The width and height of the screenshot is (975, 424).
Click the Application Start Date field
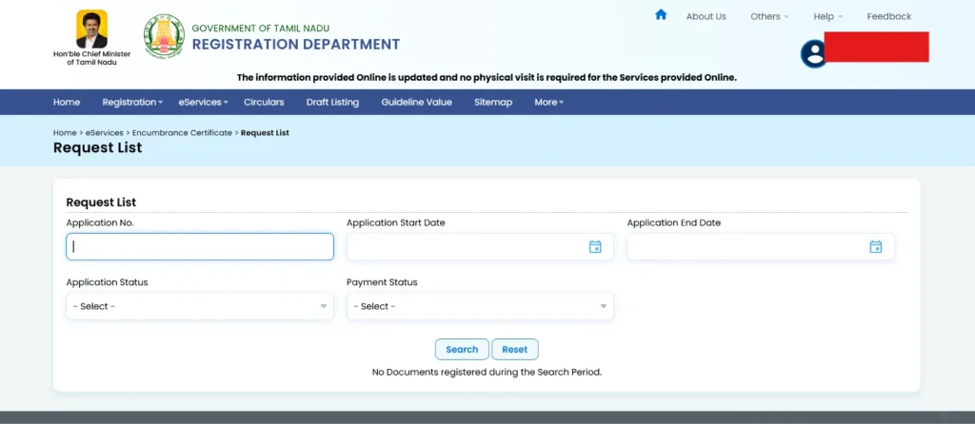coord(480,246)
